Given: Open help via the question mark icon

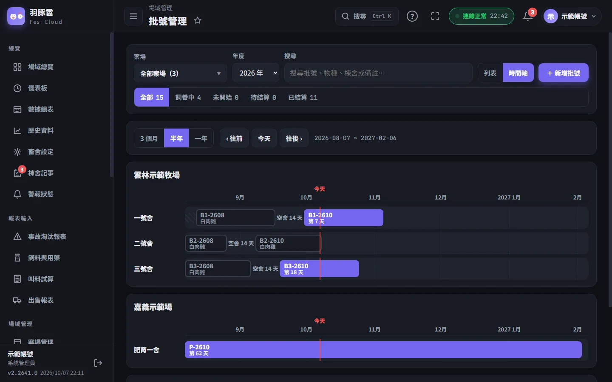Looking at the screenshot, I should pos(412,16).
